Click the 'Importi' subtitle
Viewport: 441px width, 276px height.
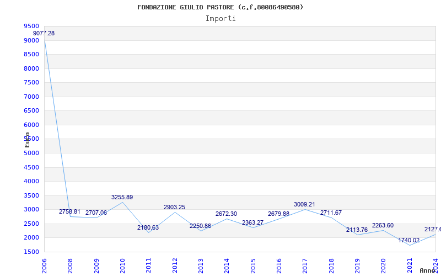(x=220, y=19)
